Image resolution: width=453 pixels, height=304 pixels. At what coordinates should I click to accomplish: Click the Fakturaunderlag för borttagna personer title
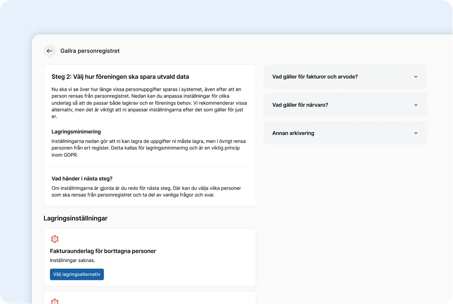(x=103, y=251)
